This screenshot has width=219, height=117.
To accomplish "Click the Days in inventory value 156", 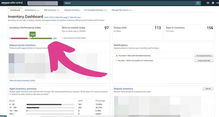I will pos(210,28).
